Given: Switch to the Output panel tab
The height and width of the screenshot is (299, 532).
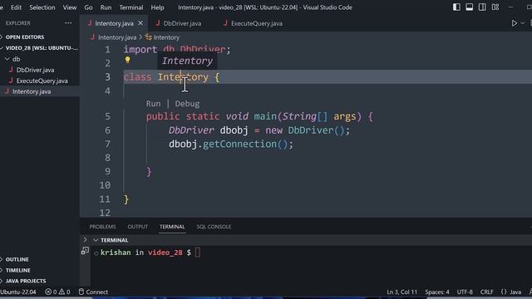Looking at the screenshot, I should [x=137, y=227].
